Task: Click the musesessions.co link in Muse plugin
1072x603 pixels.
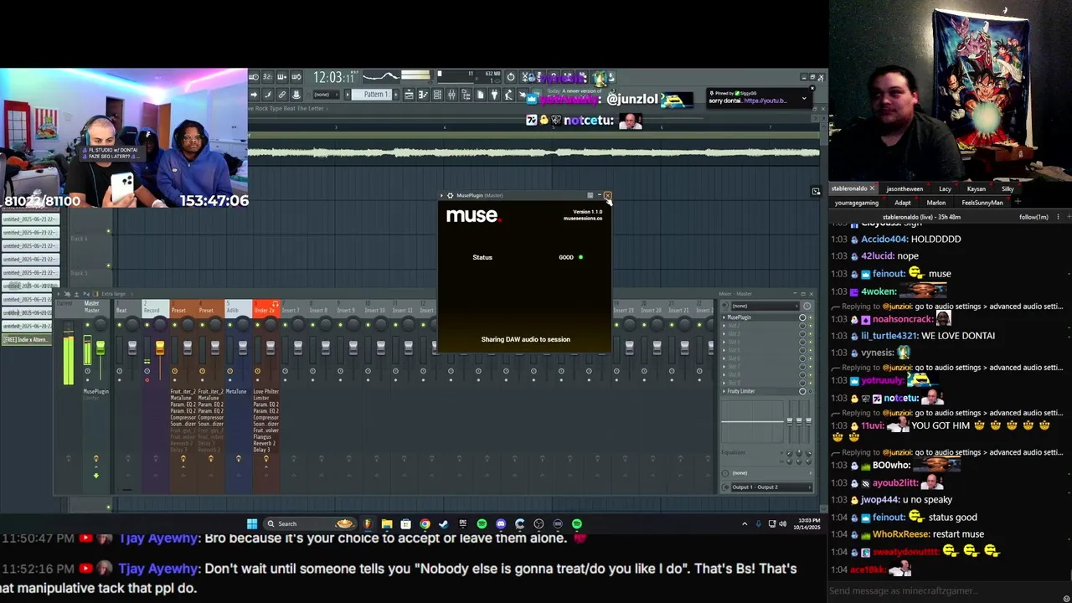Action: [x=583, y=219]
